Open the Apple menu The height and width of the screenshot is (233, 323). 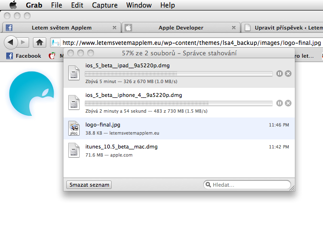(13, 5)
